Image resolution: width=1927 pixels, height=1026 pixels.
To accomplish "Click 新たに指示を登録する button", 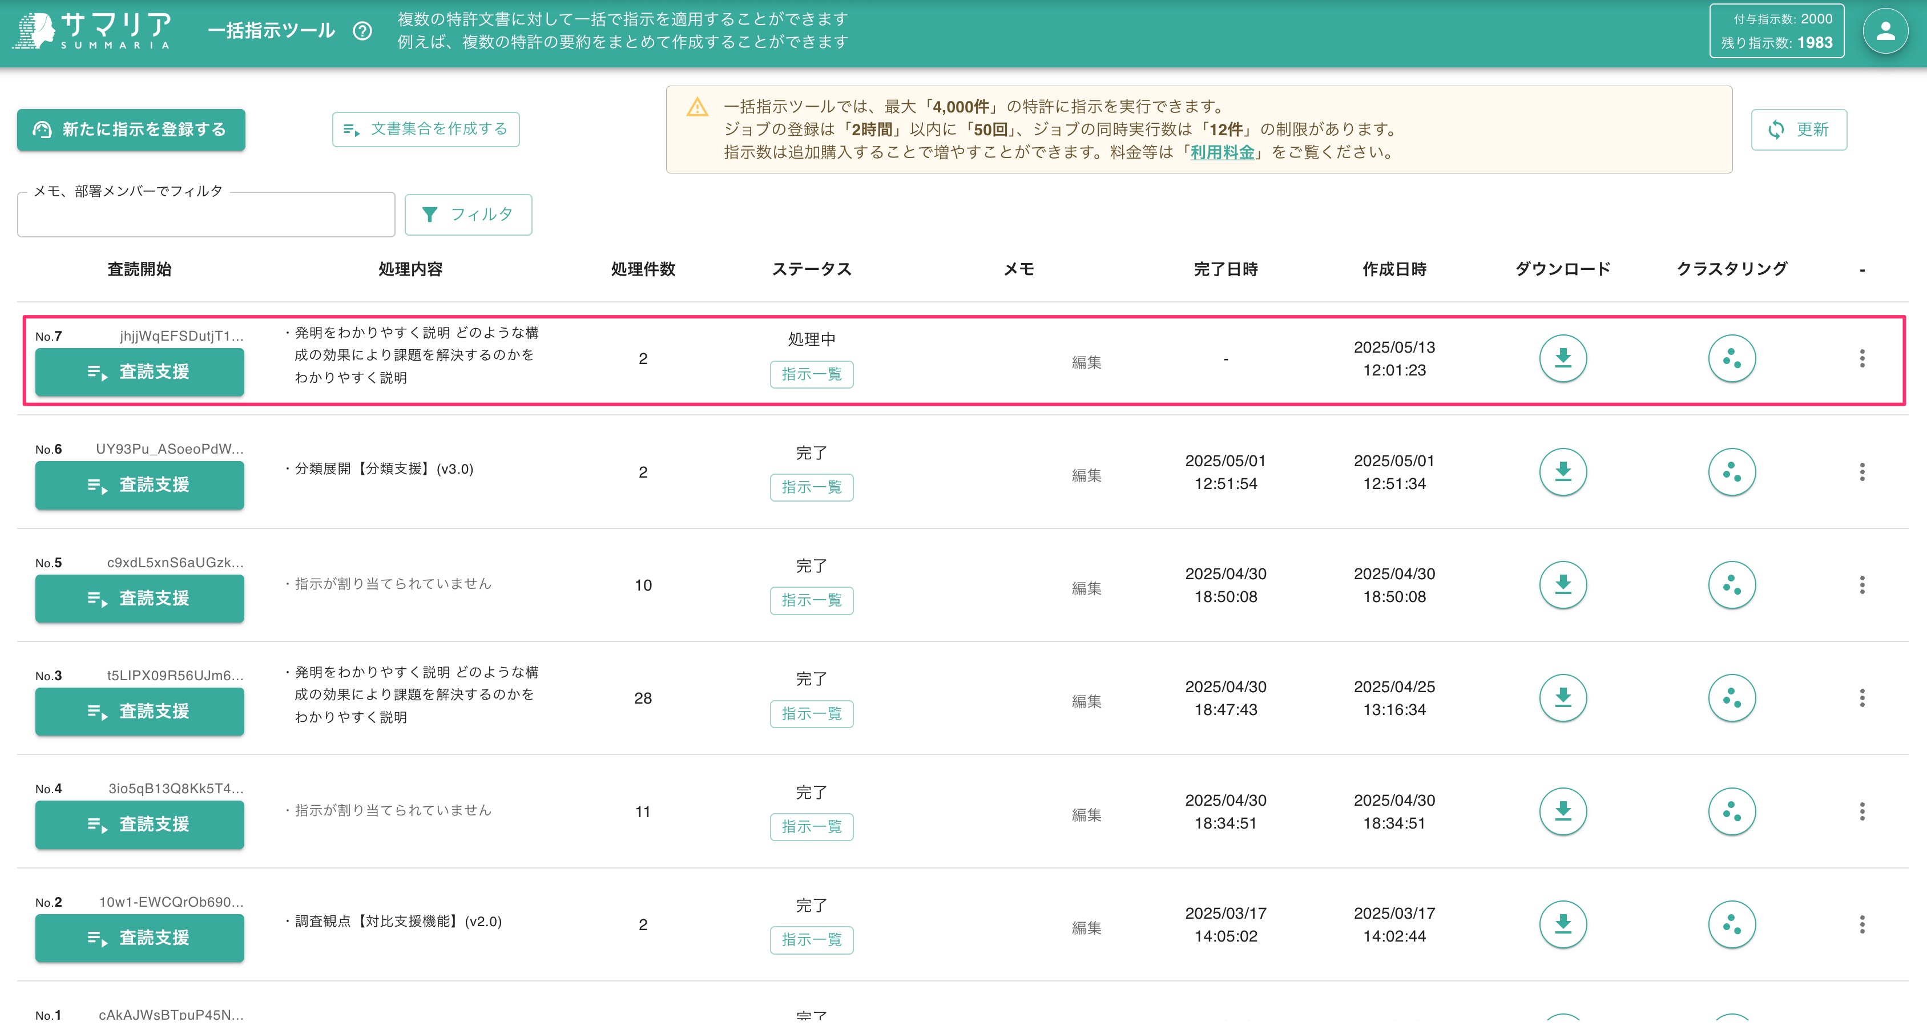I will (x=131, y=130).
